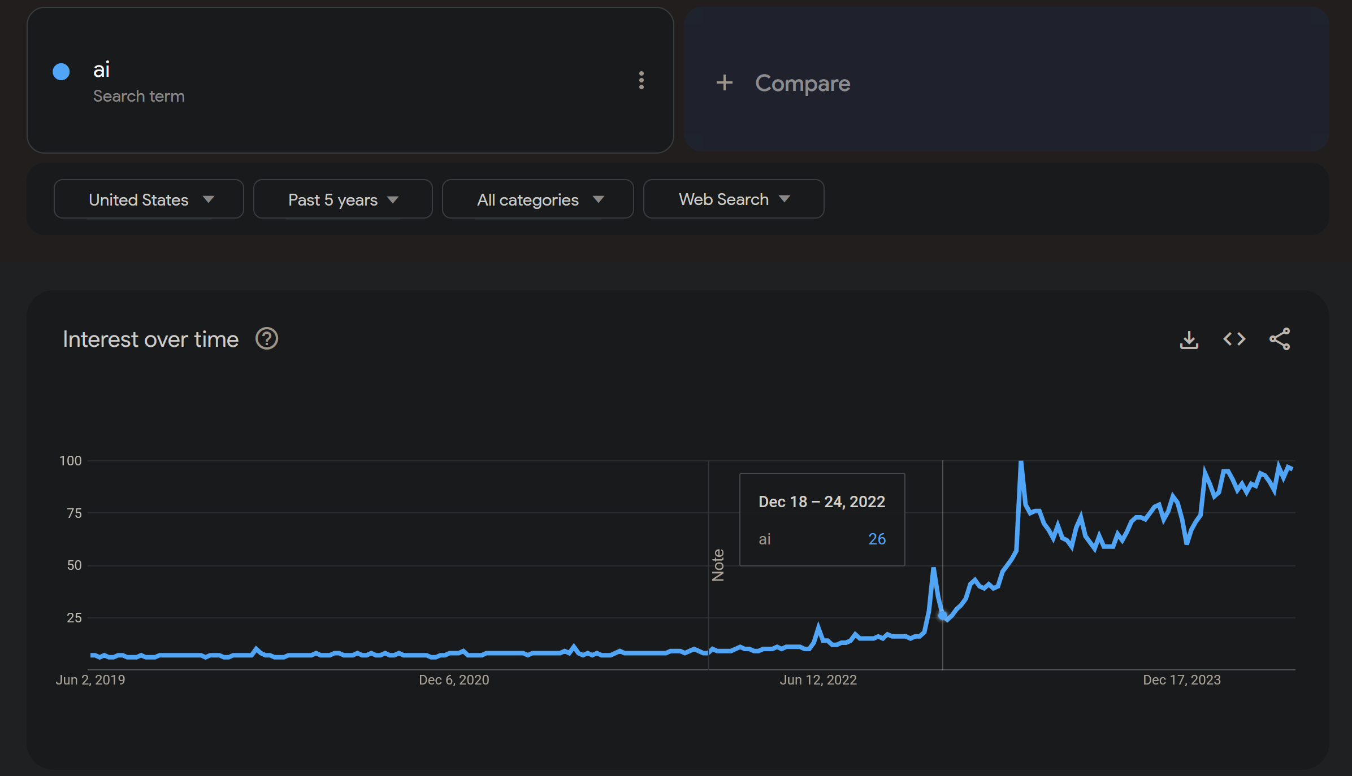Click the vertical Note marker on chart

718,565
